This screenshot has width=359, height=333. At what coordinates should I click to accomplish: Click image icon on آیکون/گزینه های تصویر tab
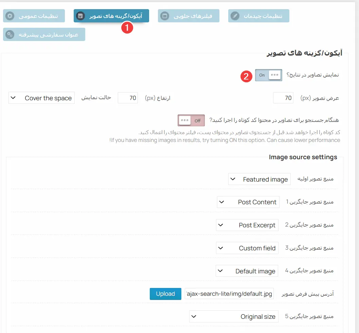(x=80, y=16)
